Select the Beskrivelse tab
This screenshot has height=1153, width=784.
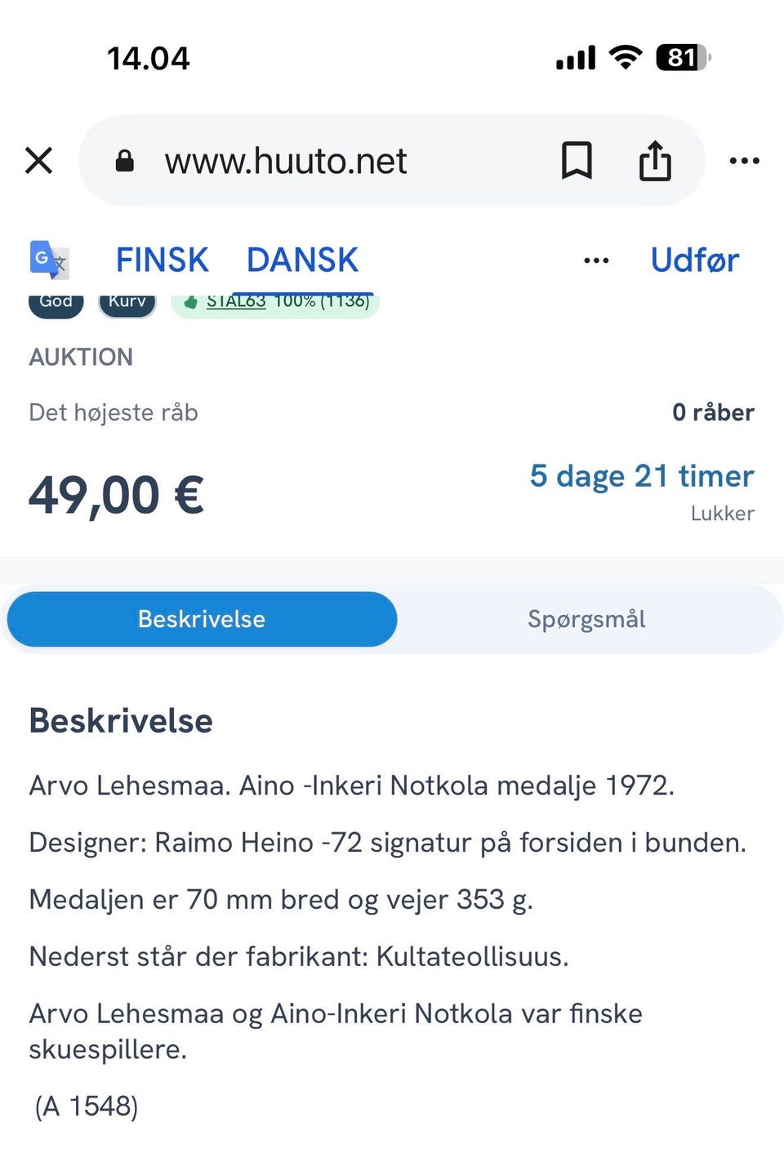(x=202, y=619)
